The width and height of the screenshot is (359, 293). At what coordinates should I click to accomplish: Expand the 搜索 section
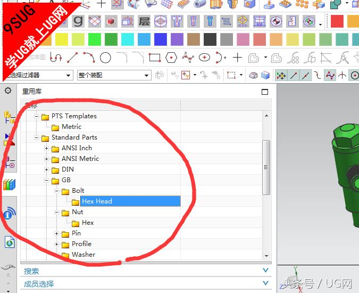(x=266, y=271)
